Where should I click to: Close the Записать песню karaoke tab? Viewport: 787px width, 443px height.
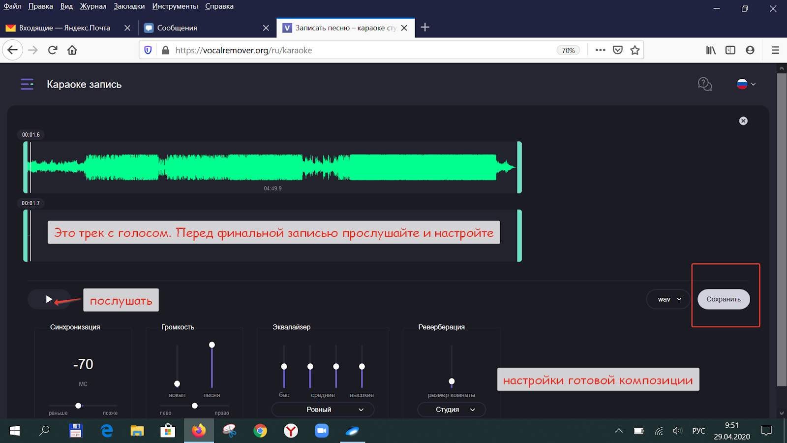[x=404, y=28]
